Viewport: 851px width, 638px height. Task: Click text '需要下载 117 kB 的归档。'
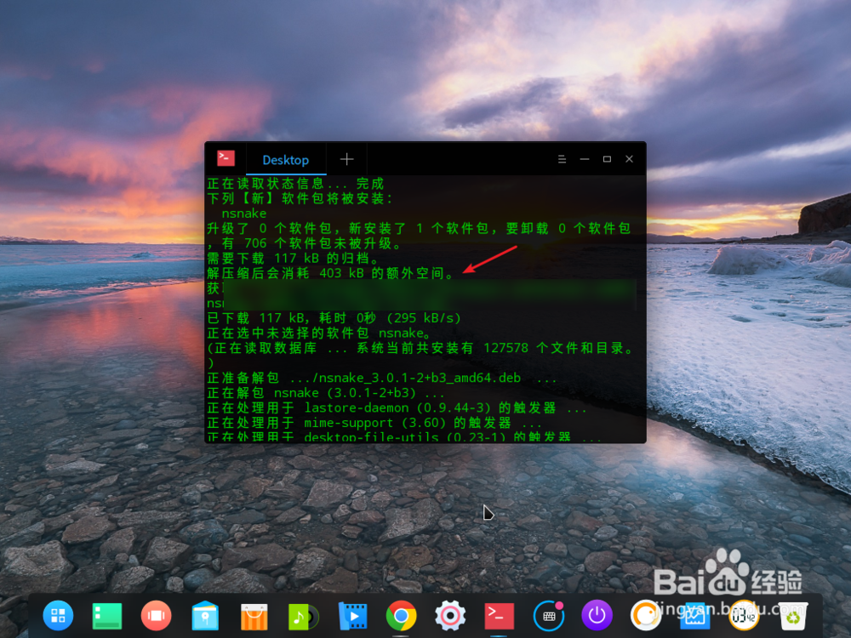coord(293,259)
